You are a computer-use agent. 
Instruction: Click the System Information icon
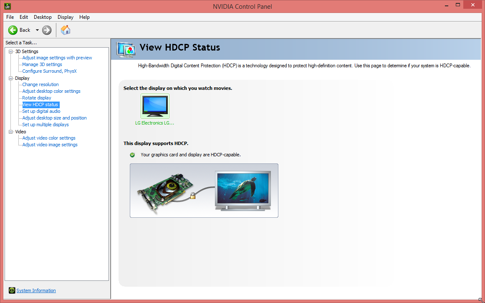12,290
